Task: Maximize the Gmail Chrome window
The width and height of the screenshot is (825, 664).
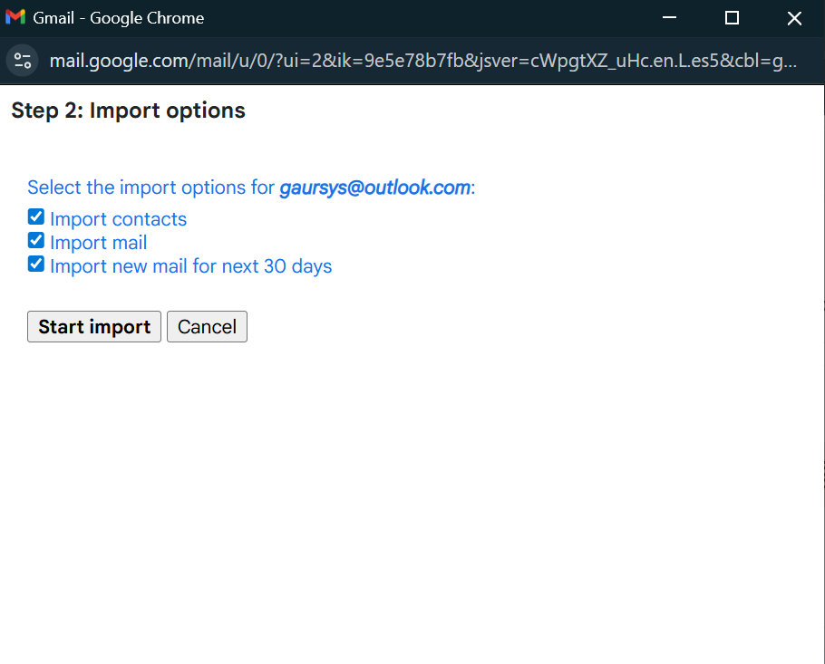Action: (x=732, y=18)
